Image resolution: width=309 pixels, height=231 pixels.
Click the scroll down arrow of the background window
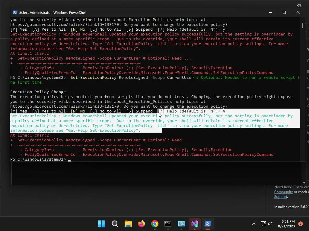(304, 183)
